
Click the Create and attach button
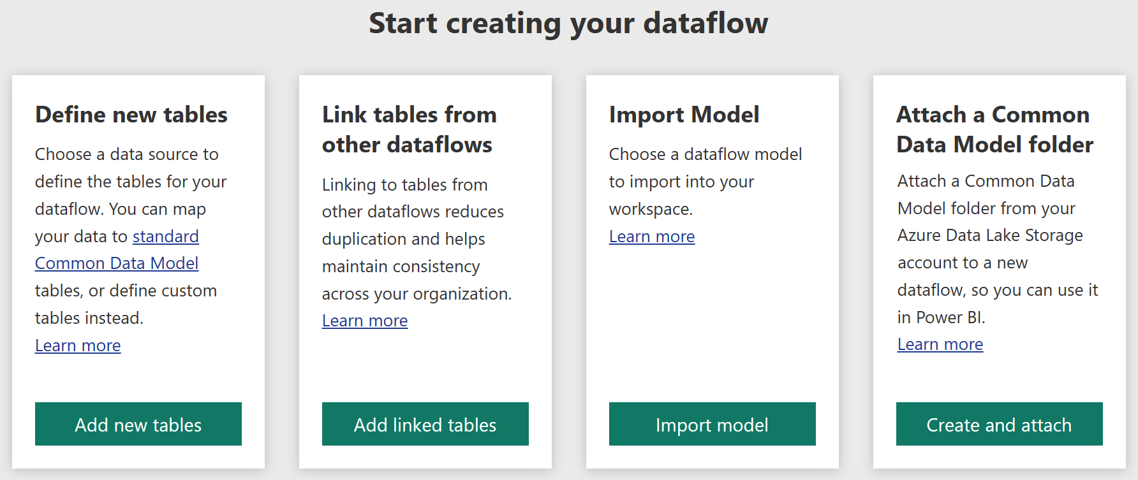pyautogui.click(x=999, y=424)
